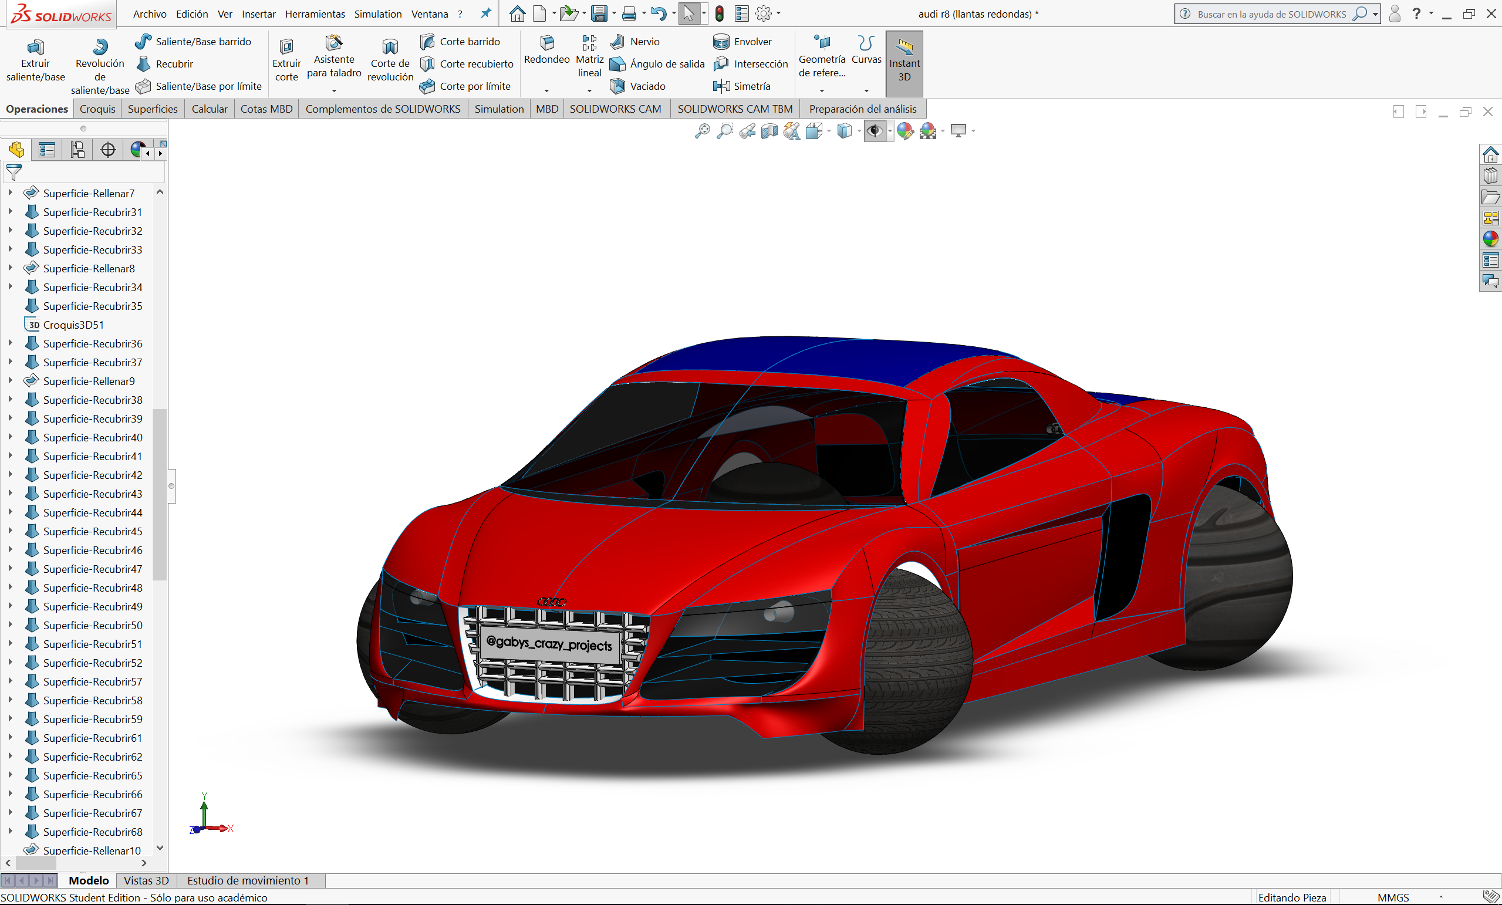Expand the Superficie-Recubrir40 node

[10, 437]
